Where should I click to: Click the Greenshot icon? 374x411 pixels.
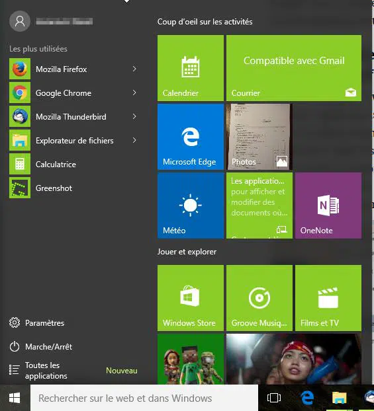[20, 188]
